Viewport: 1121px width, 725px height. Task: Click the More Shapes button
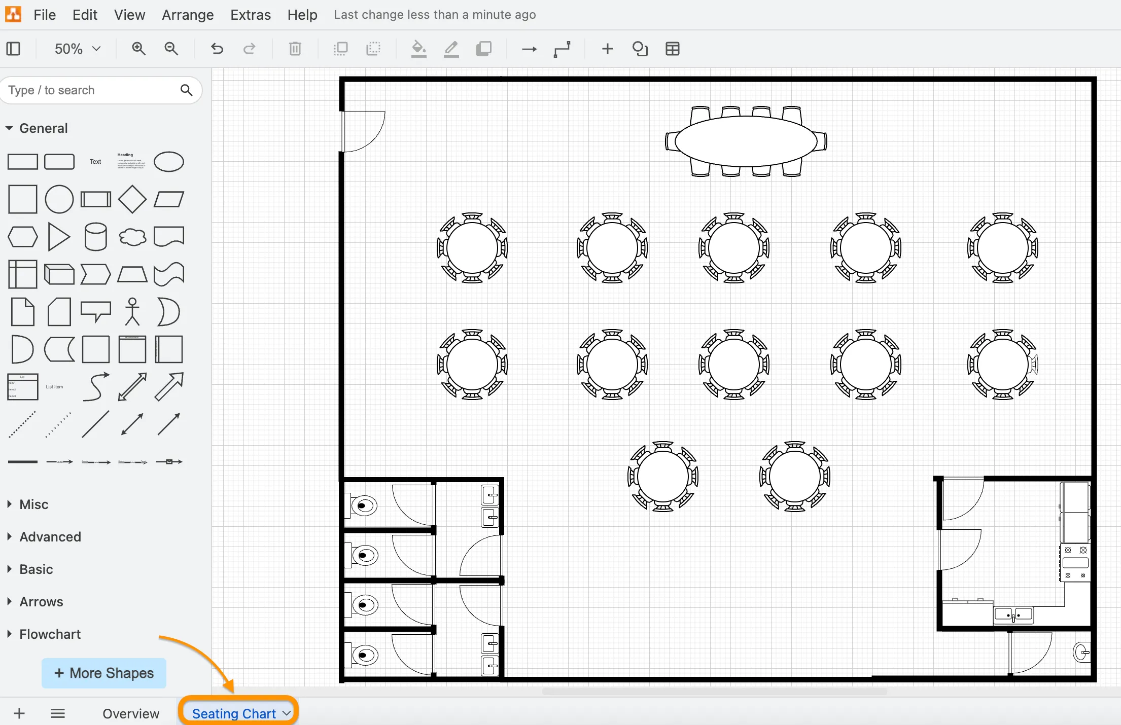(x=104, y=673)
